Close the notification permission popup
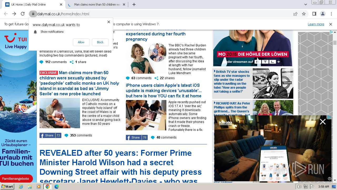This screenshot has width=337, height=190. point(109,22)
